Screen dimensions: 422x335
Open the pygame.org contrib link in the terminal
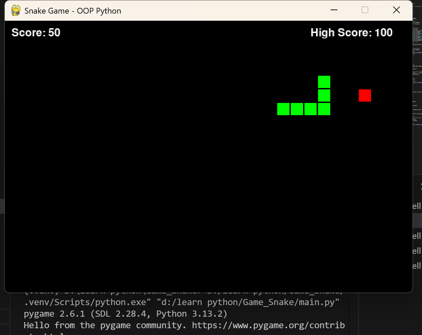[268, 325]
